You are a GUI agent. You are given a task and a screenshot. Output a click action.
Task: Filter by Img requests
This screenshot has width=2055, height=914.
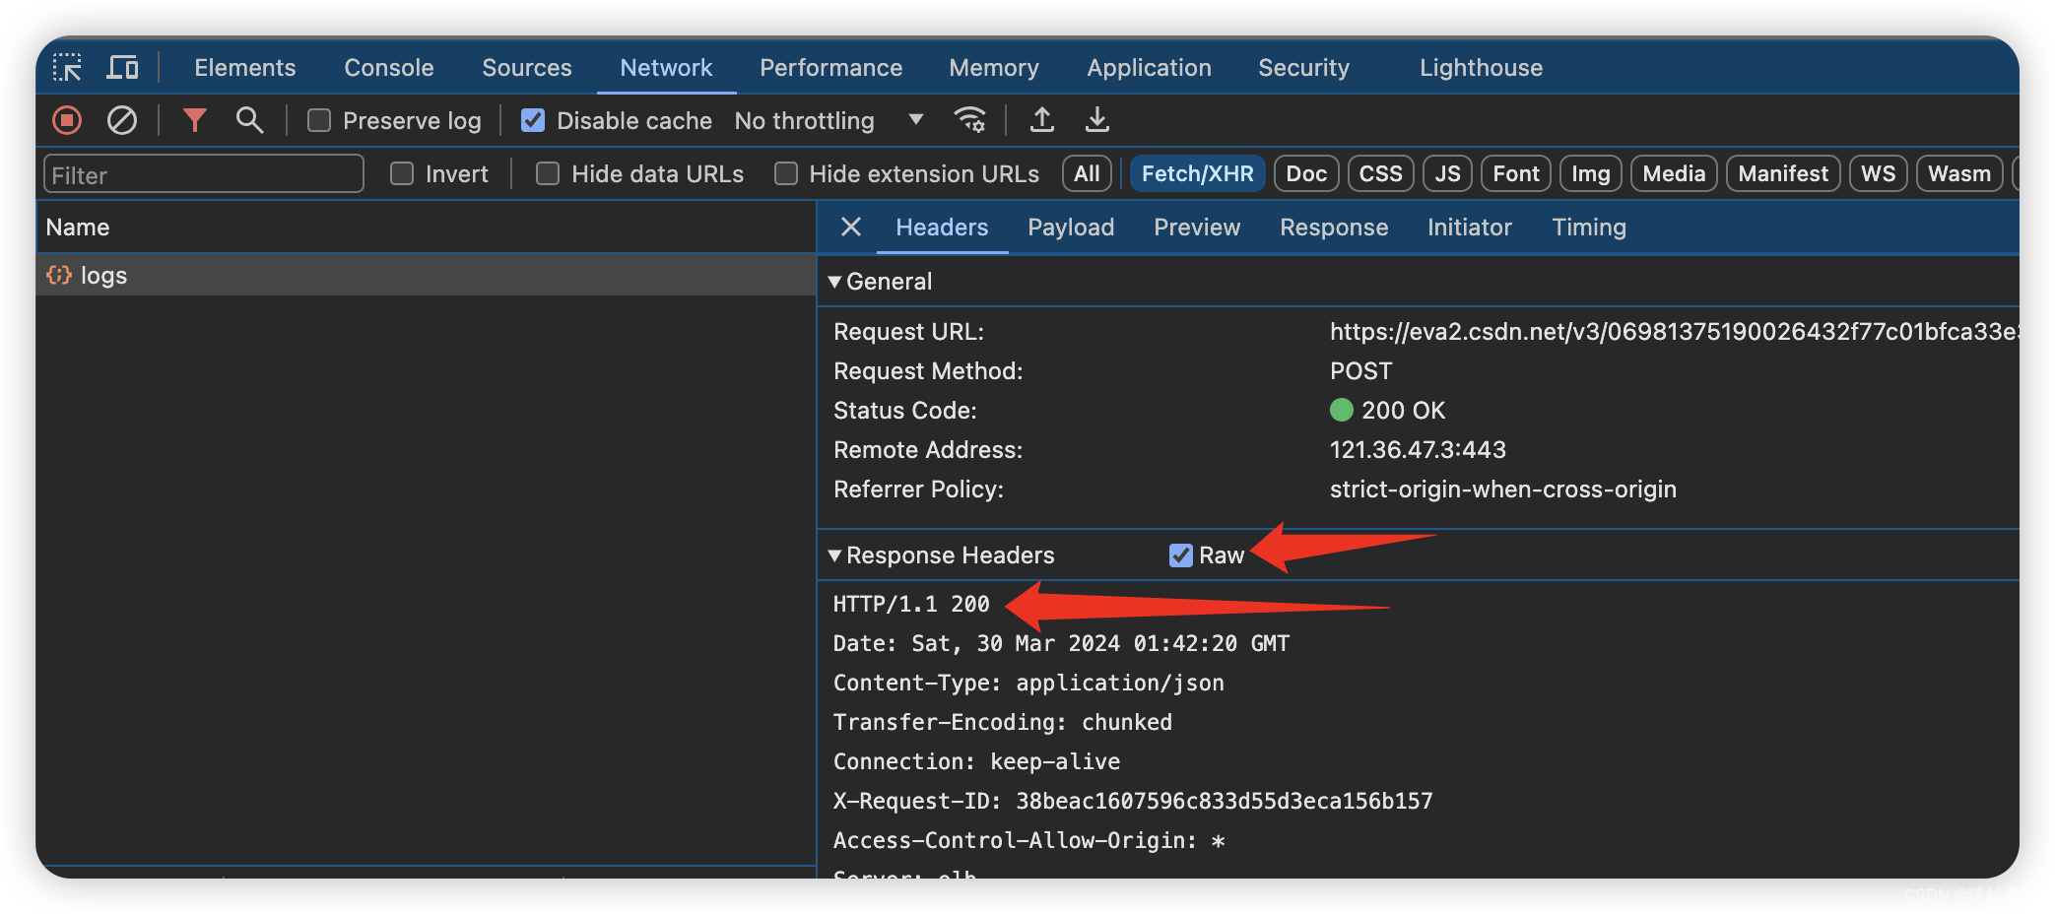pos(1590,174)
